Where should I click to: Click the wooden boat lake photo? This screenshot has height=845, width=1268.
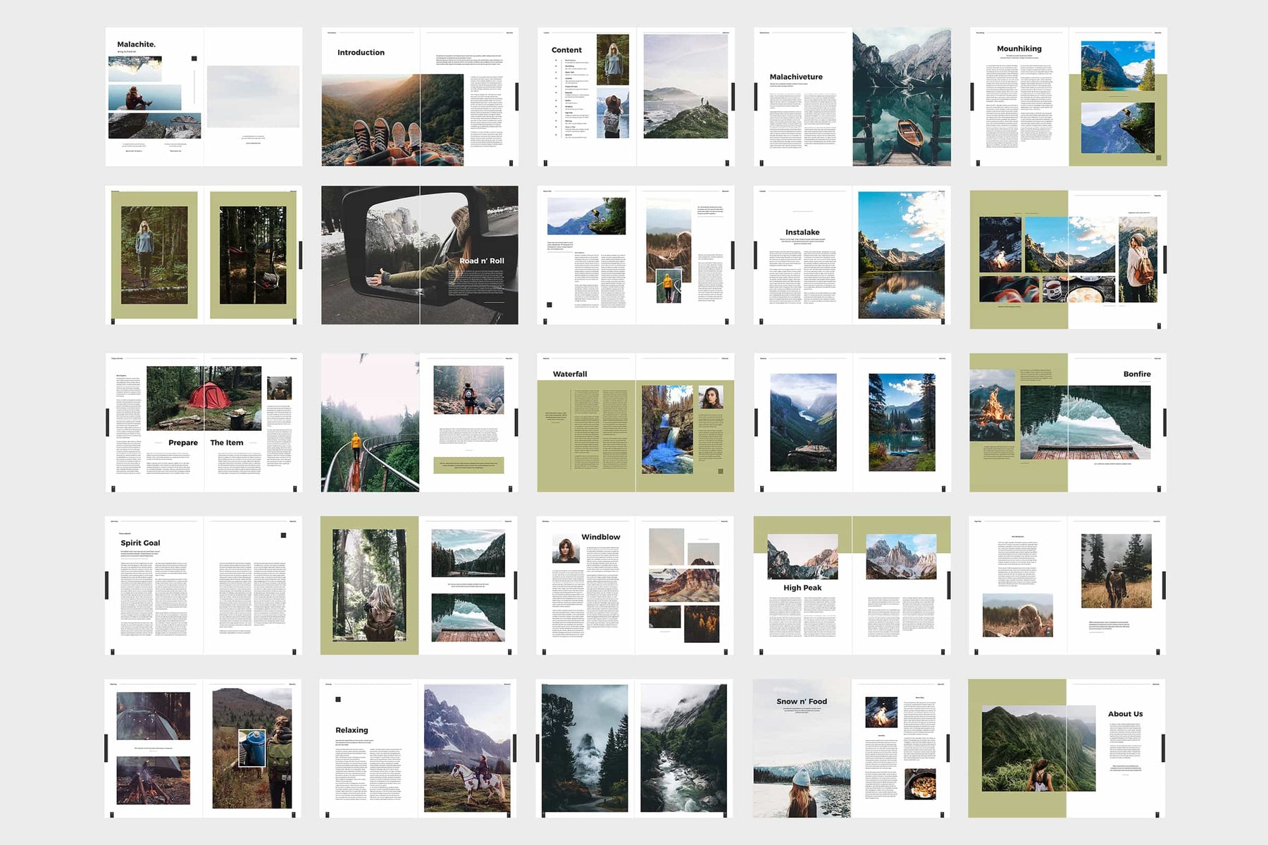click(902, 96)
